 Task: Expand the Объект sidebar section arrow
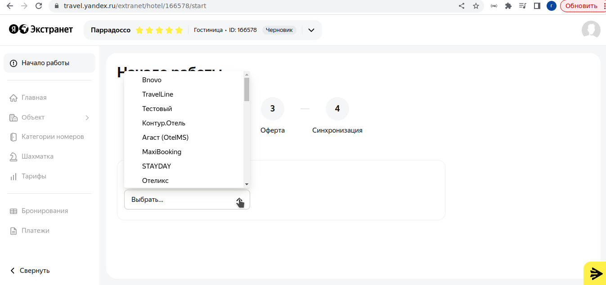[x=87, y=118]
